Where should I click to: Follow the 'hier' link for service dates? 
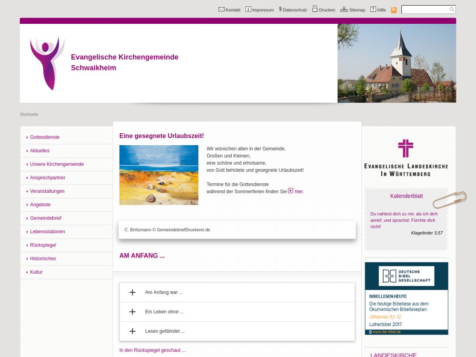click(298, 191)
